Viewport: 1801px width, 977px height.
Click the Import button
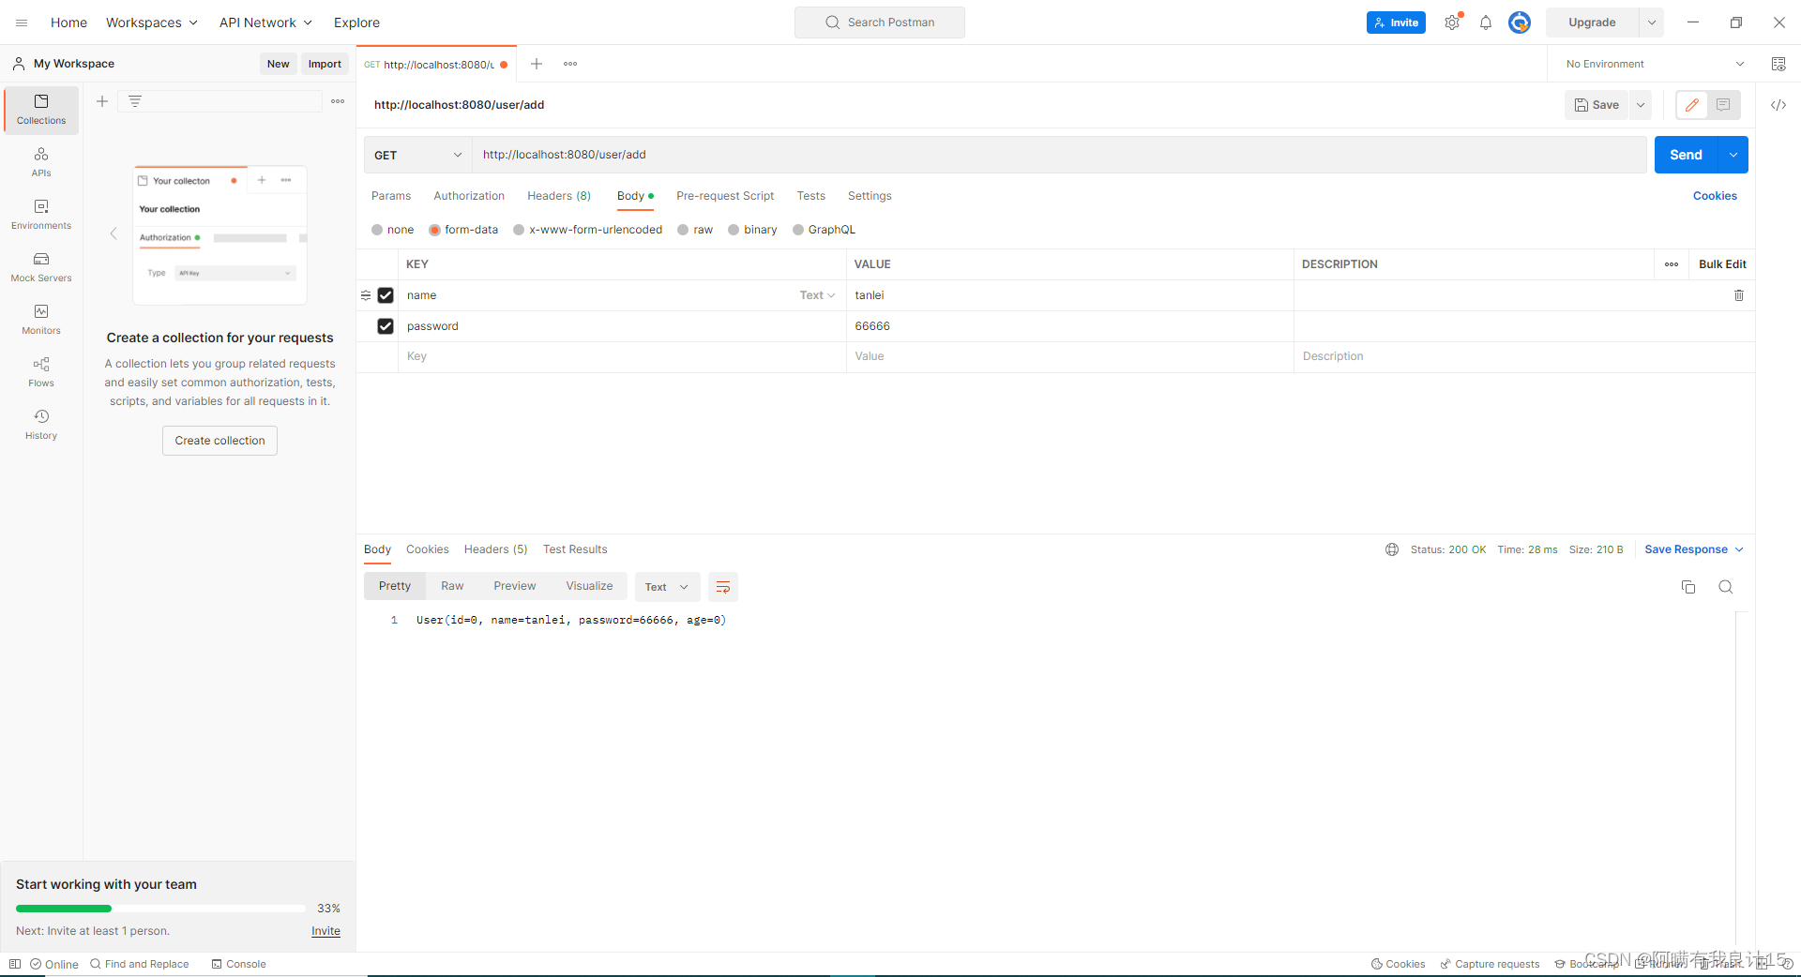point(325,64)
